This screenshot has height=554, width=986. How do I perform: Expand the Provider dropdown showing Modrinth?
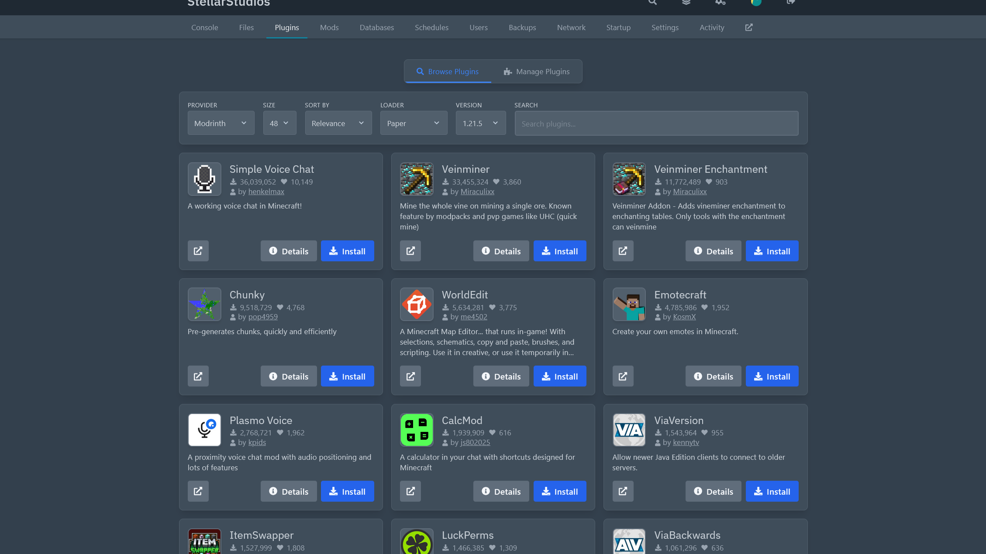pos(221,123)
